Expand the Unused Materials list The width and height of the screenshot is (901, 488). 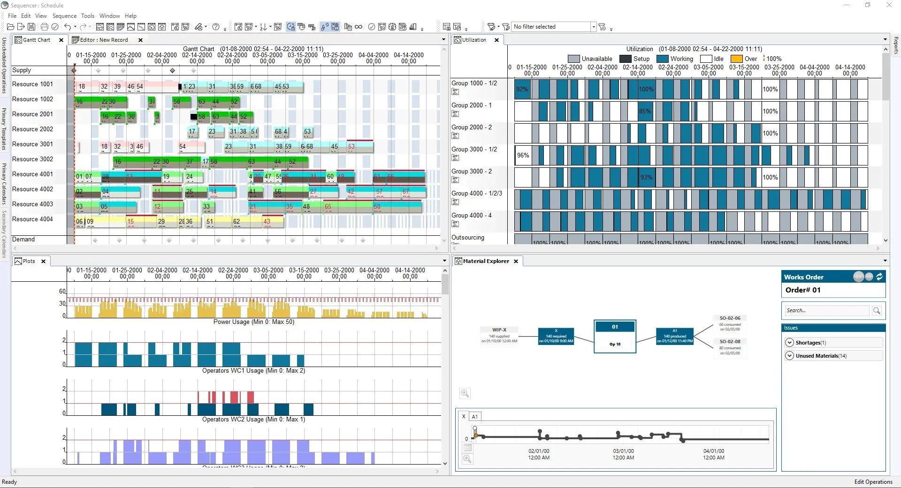point(790,355)
